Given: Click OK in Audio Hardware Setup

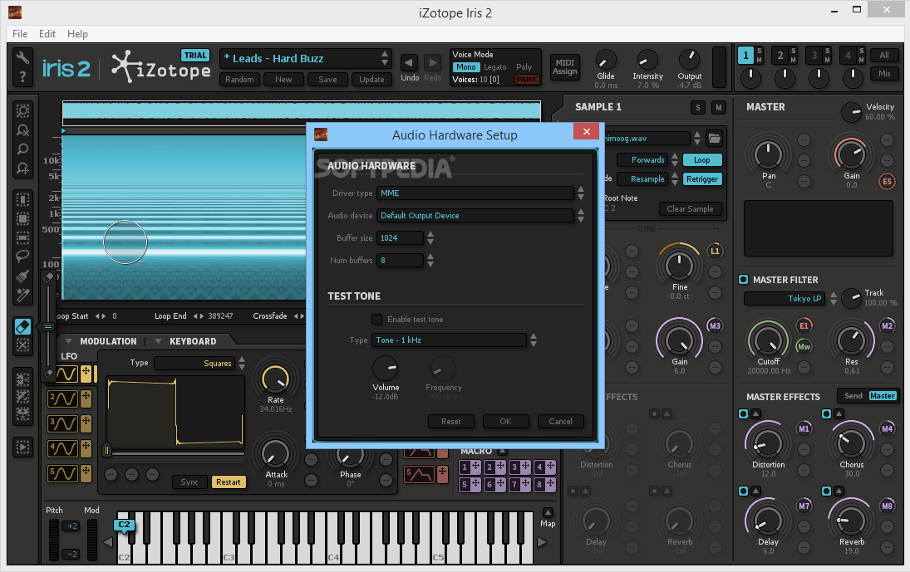Looking at the screenshot, I should tap(505, 422).
